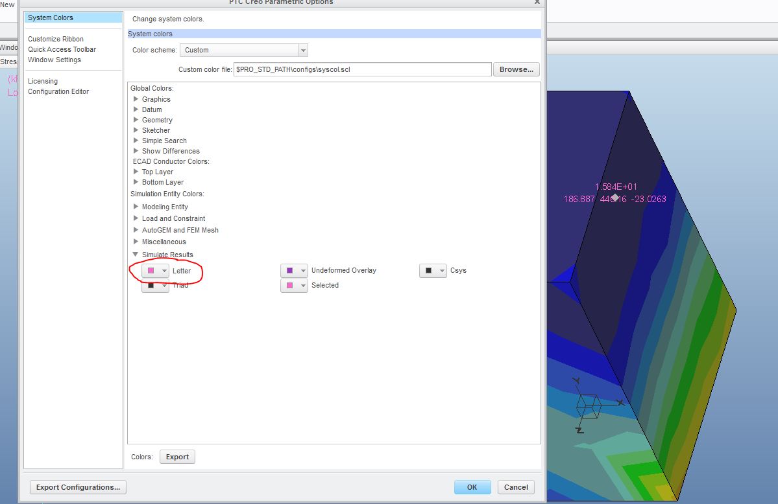Click the 'ECAD Conductor Colors:' label
This screenshot has height=504, width=778.
coord(171,161)
